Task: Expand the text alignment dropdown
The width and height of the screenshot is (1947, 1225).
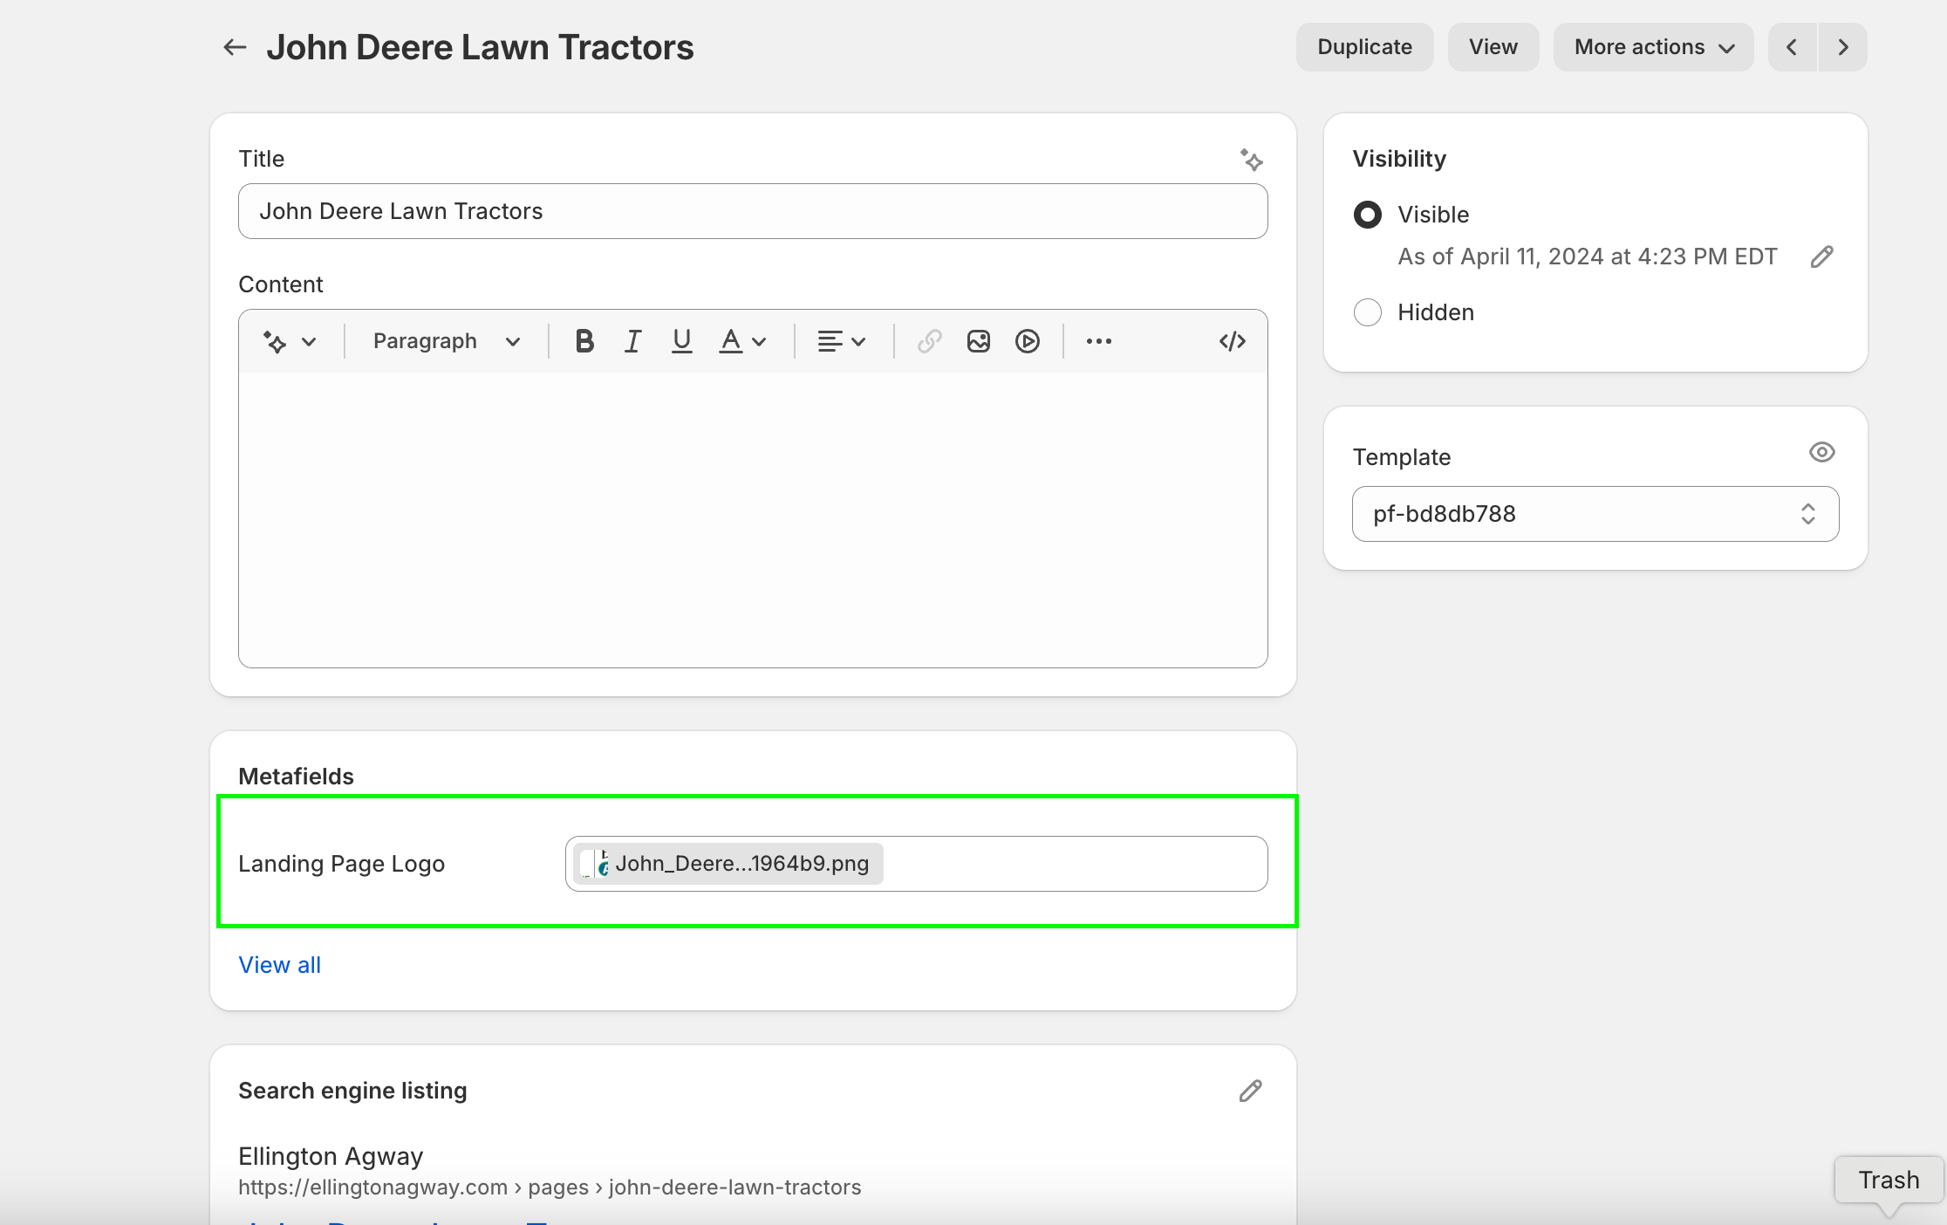Action: tap(841, 341)
